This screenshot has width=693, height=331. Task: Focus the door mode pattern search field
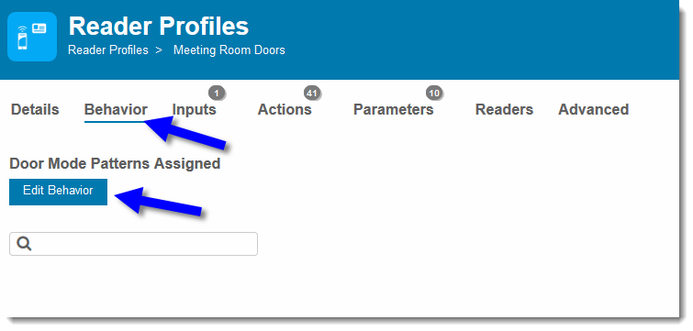tap(133, 244)
